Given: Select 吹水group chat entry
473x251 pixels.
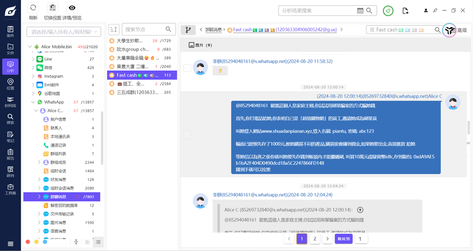Looking at the screenshot, I should [x=142, y=49].
